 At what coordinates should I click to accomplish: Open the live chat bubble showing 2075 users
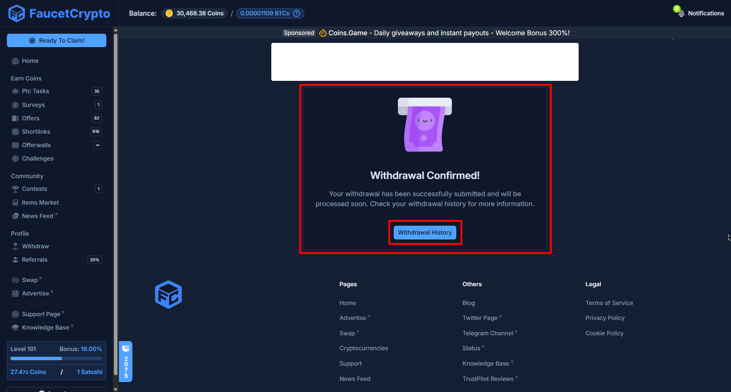(125, 361)
